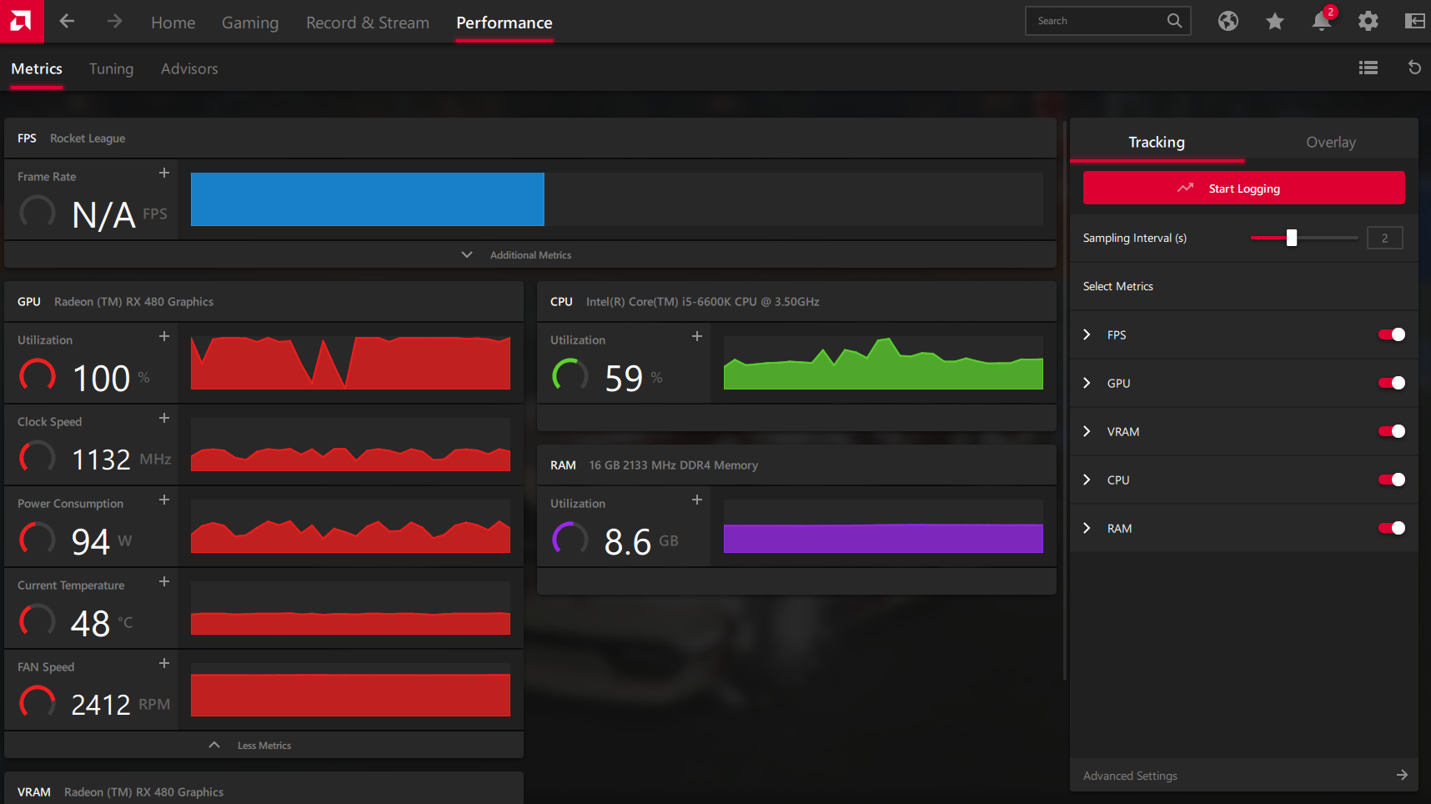This screenshot has width=1431, height=804.
Task: Switch to the Tuning tab
Action: 111,68
